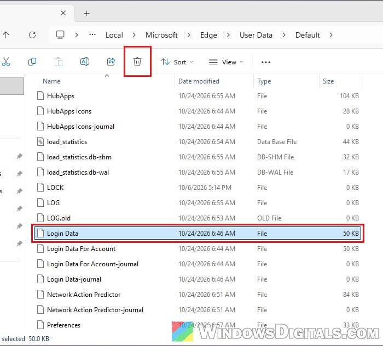Click the Preferences file icon
Image resolution: width=383 pixels, height=346 pixels.
[40, 325]
